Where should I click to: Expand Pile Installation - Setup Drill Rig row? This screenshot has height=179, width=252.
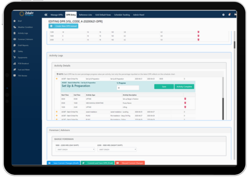click(56, 115)
